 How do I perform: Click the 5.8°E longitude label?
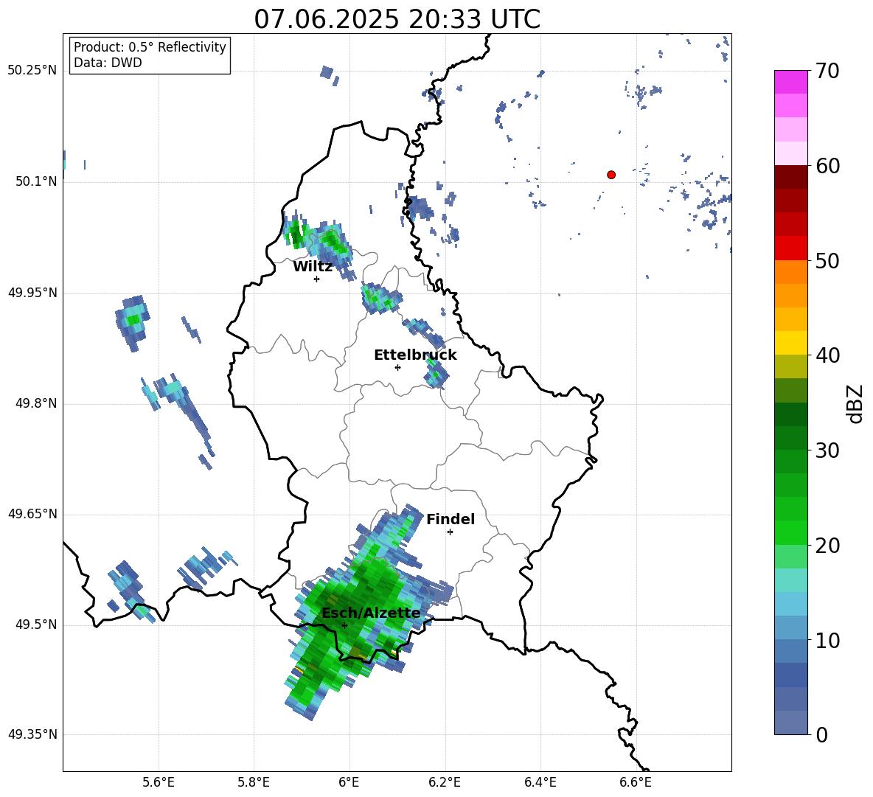click(254, 782)
